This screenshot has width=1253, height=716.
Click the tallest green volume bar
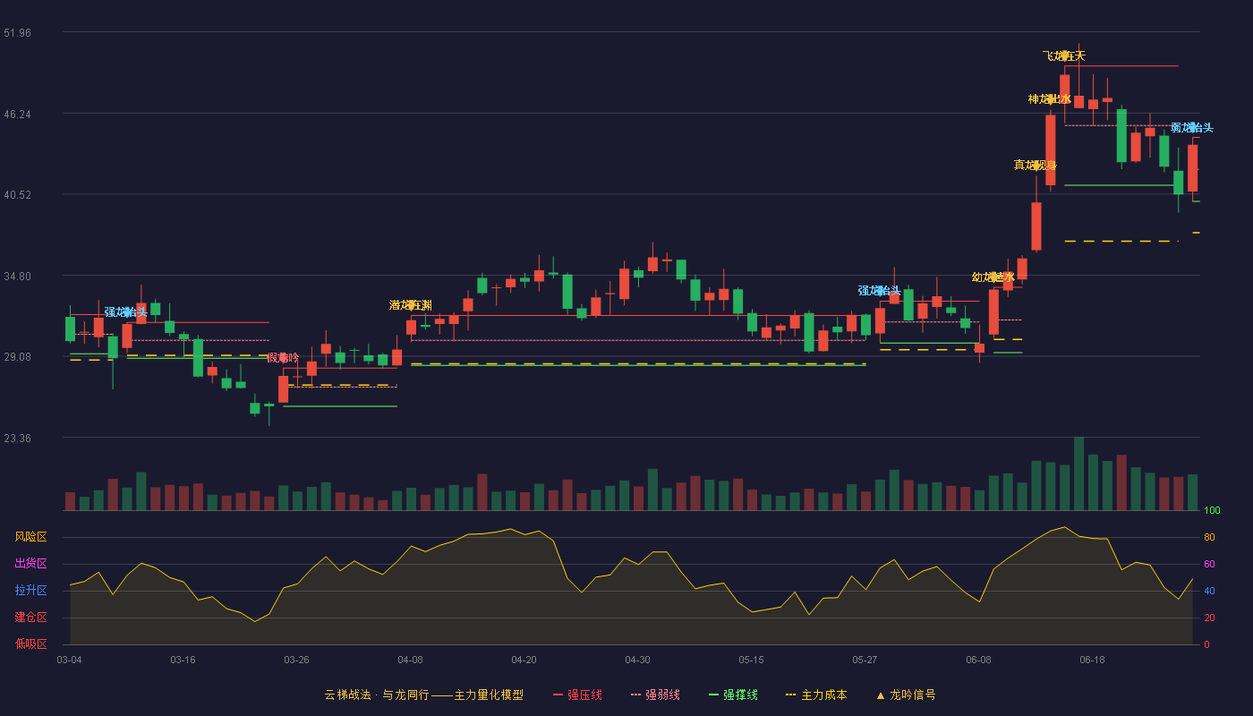coord(1078,473)
